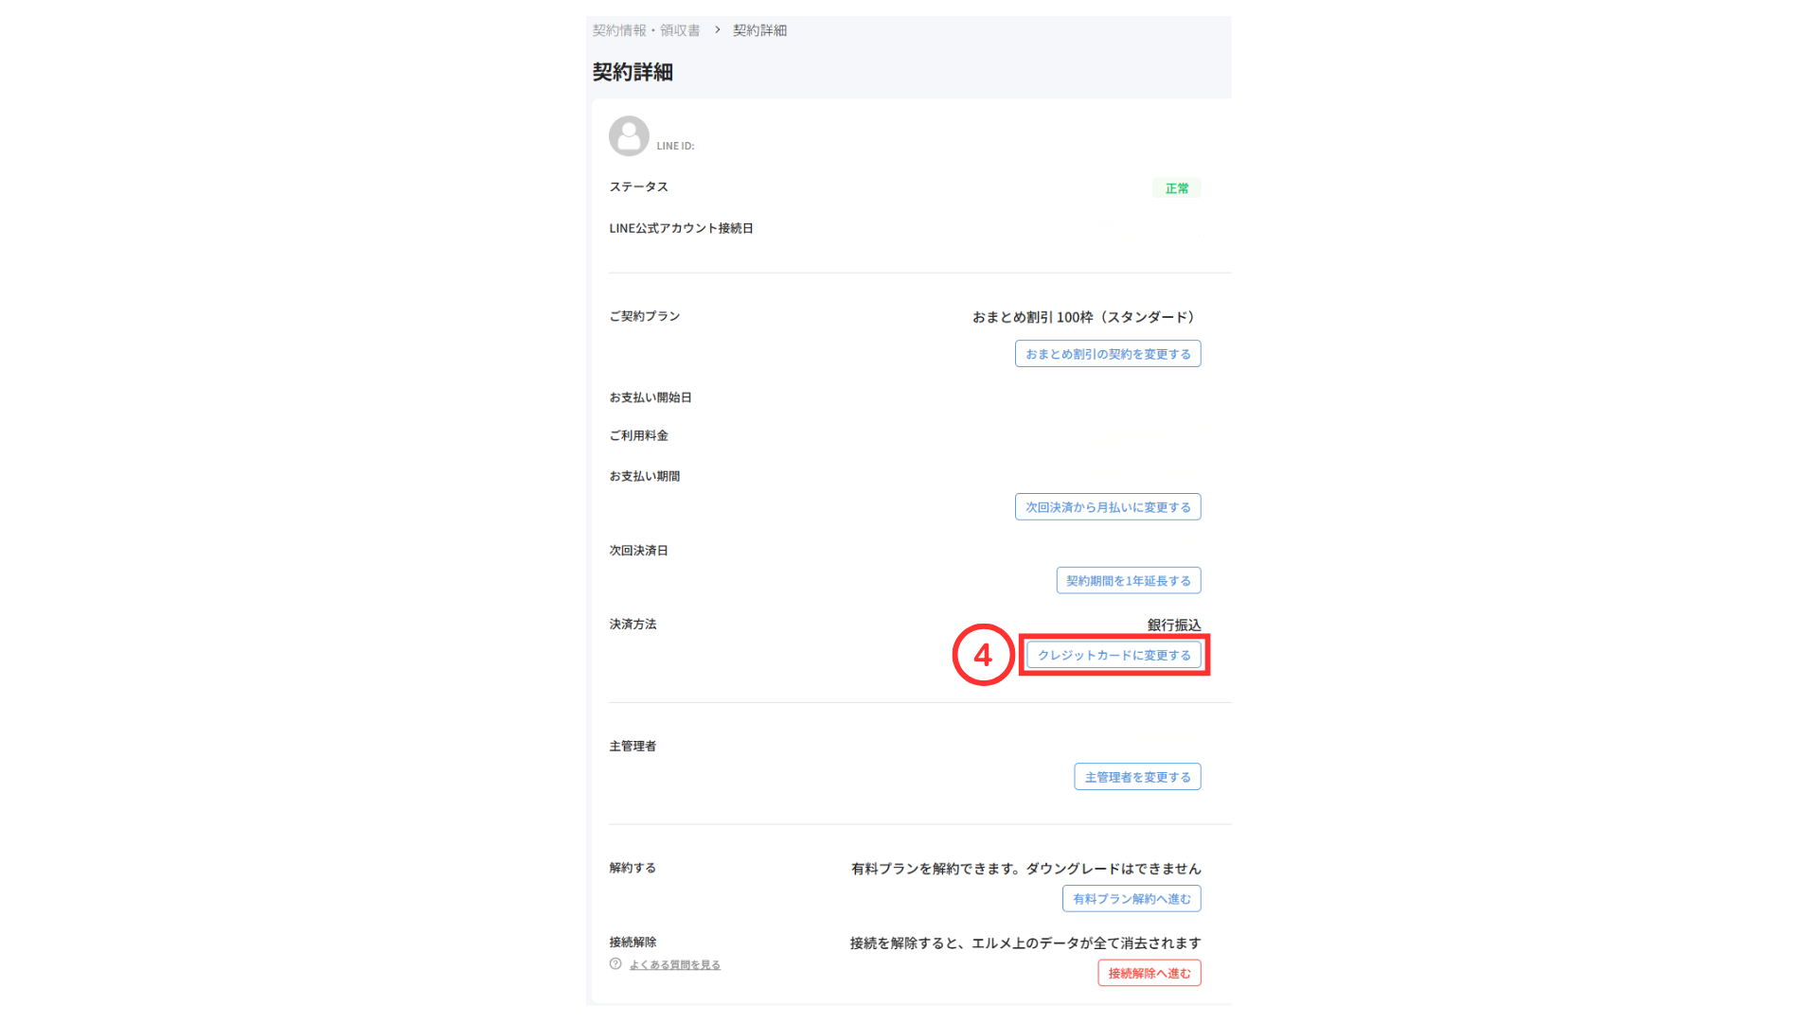Click the question mark help icon
This screenshot has height=1022, width=1818.
(x=615, y=964)
